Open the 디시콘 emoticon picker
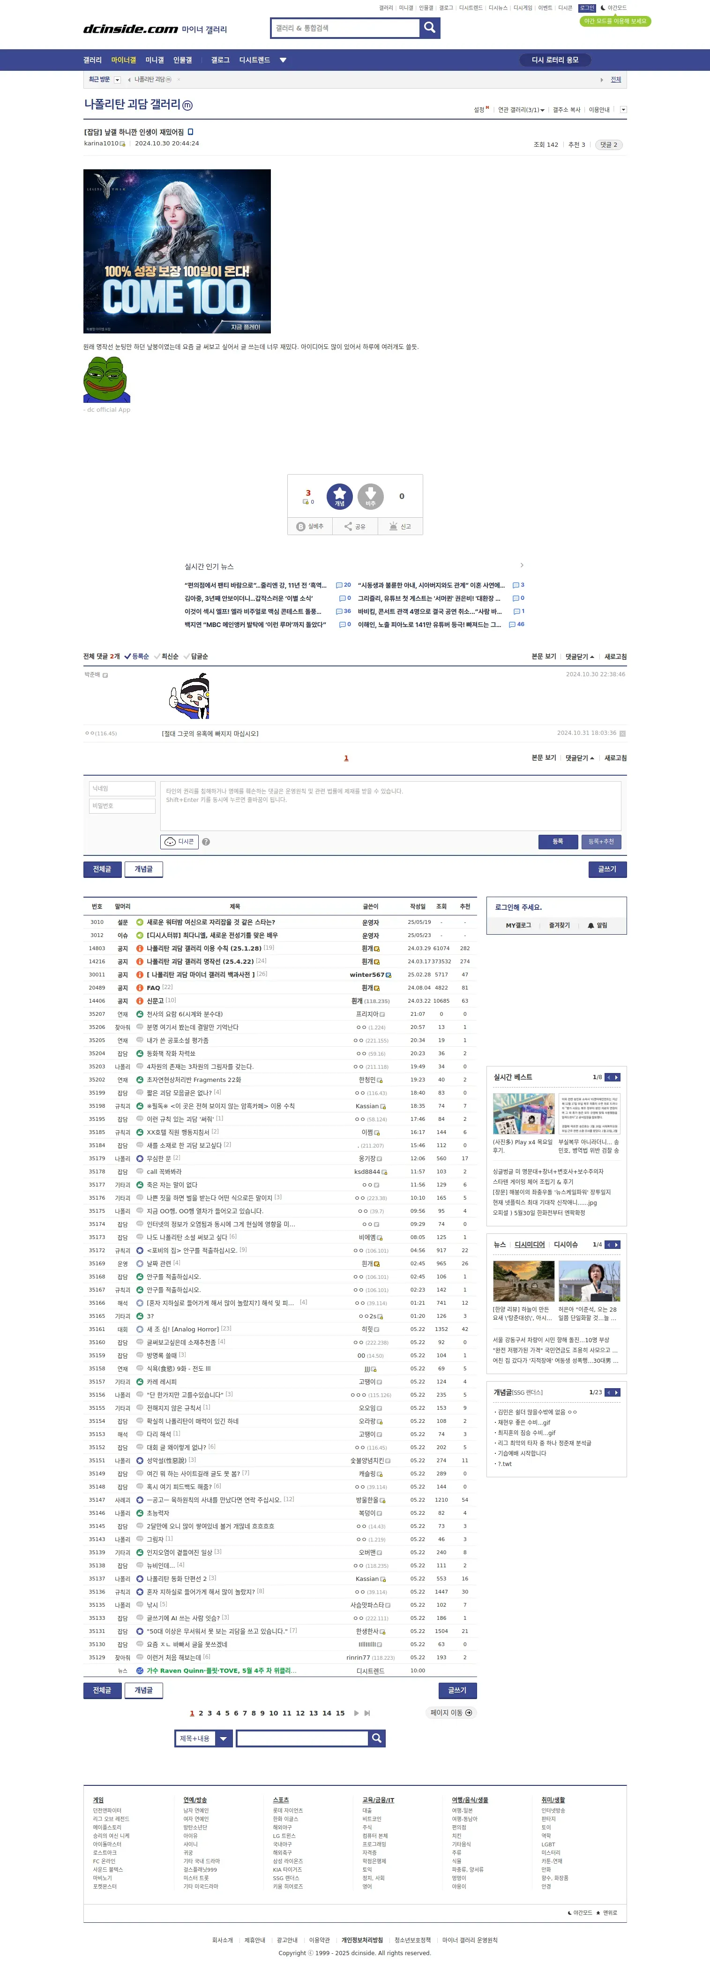 [x=180, y=842]
